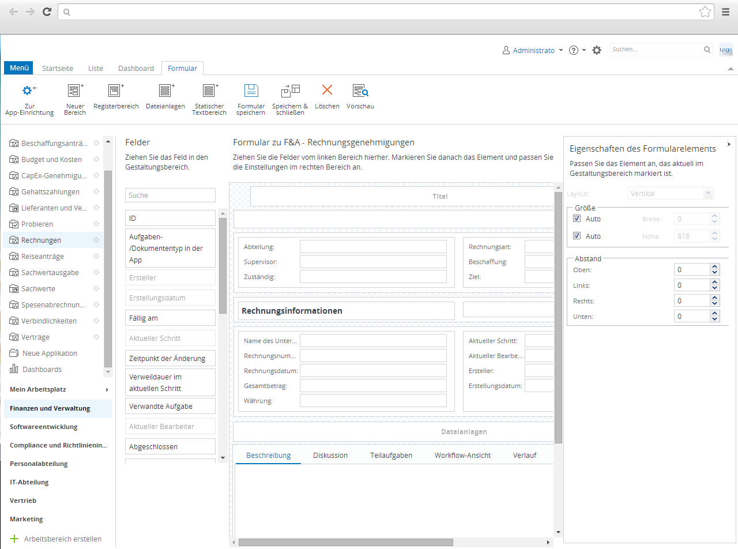The width and height of the screenshot is (738, 549).
Task: Open Zur App-Einrichtung gear icon
Action: 29,91
